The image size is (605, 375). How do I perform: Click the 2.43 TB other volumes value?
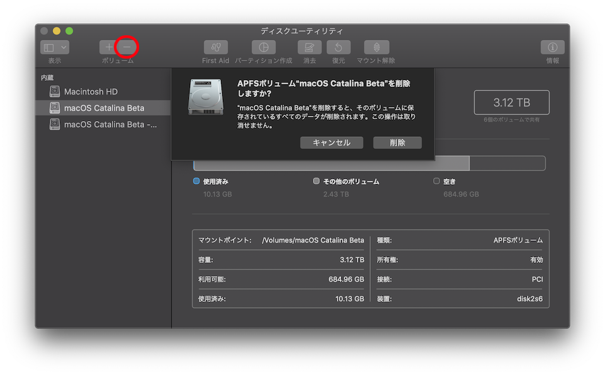[x=336, y=194]
